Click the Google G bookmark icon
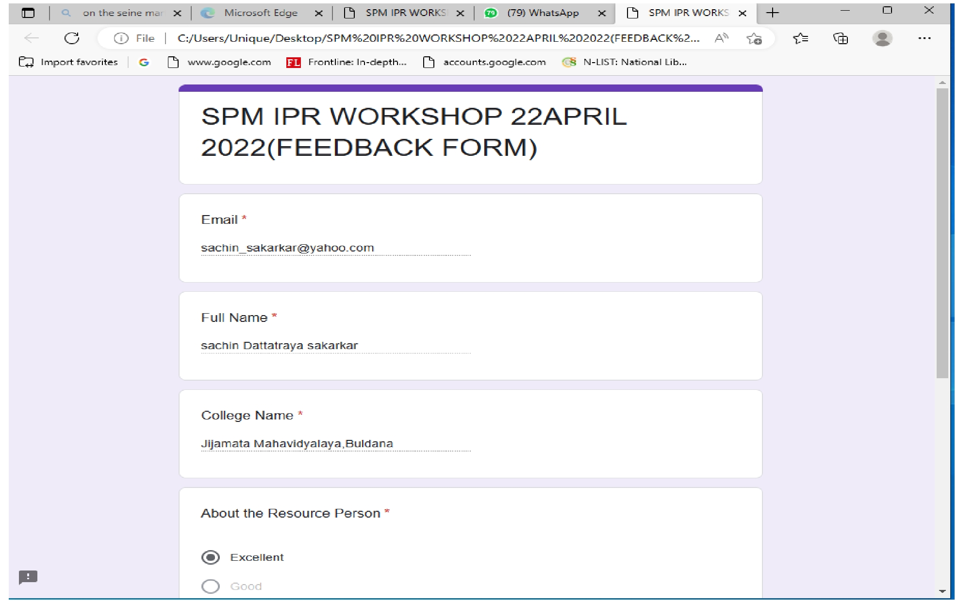This screenshot has height=604, width=958. (144, 62)
